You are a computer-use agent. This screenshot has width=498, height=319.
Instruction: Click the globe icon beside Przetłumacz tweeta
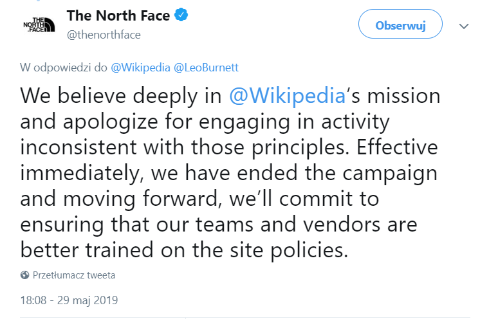(x=25, y=275)
